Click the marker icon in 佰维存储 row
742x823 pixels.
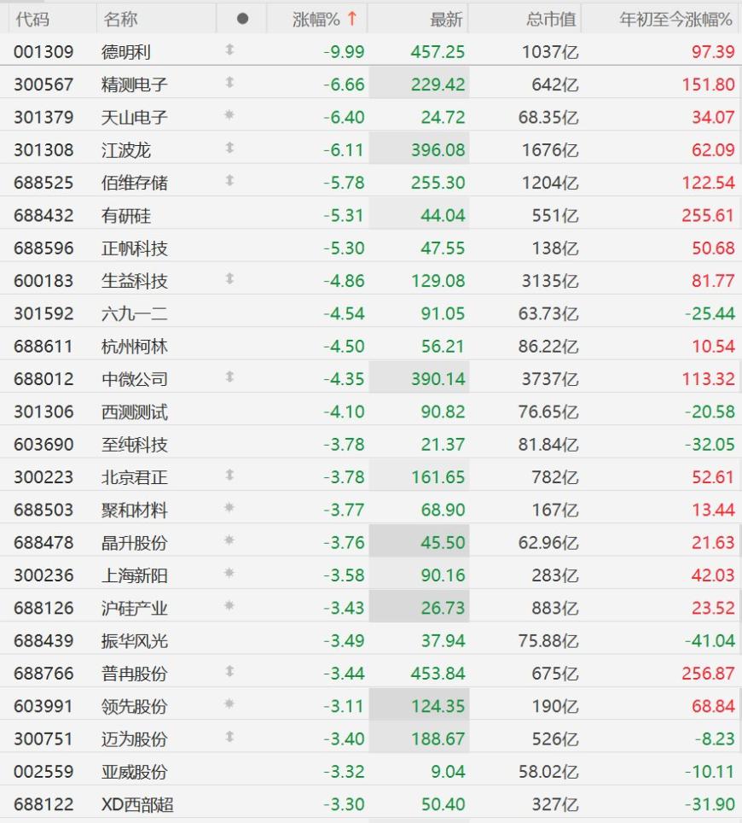click(229, 180)
